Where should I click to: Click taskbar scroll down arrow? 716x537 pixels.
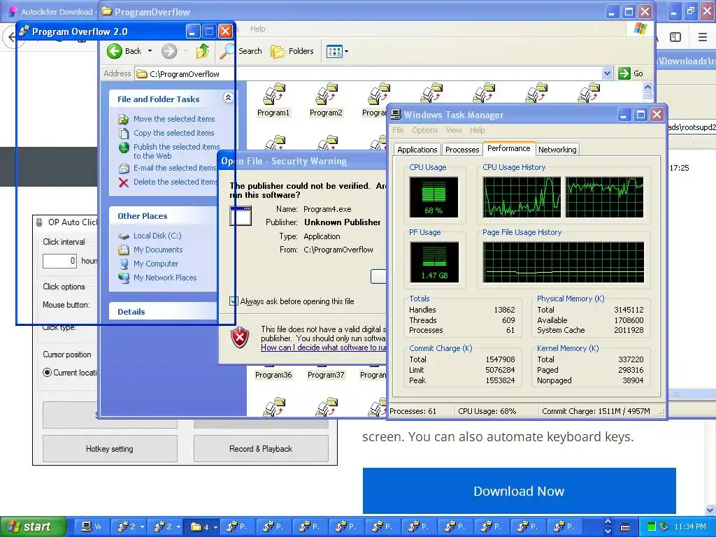click(x=608, y=531)
